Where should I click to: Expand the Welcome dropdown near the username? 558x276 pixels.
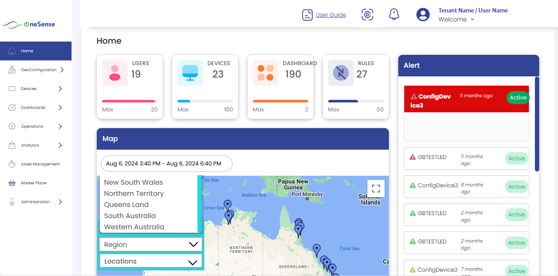pyautogui.click(x=471, y=19)
